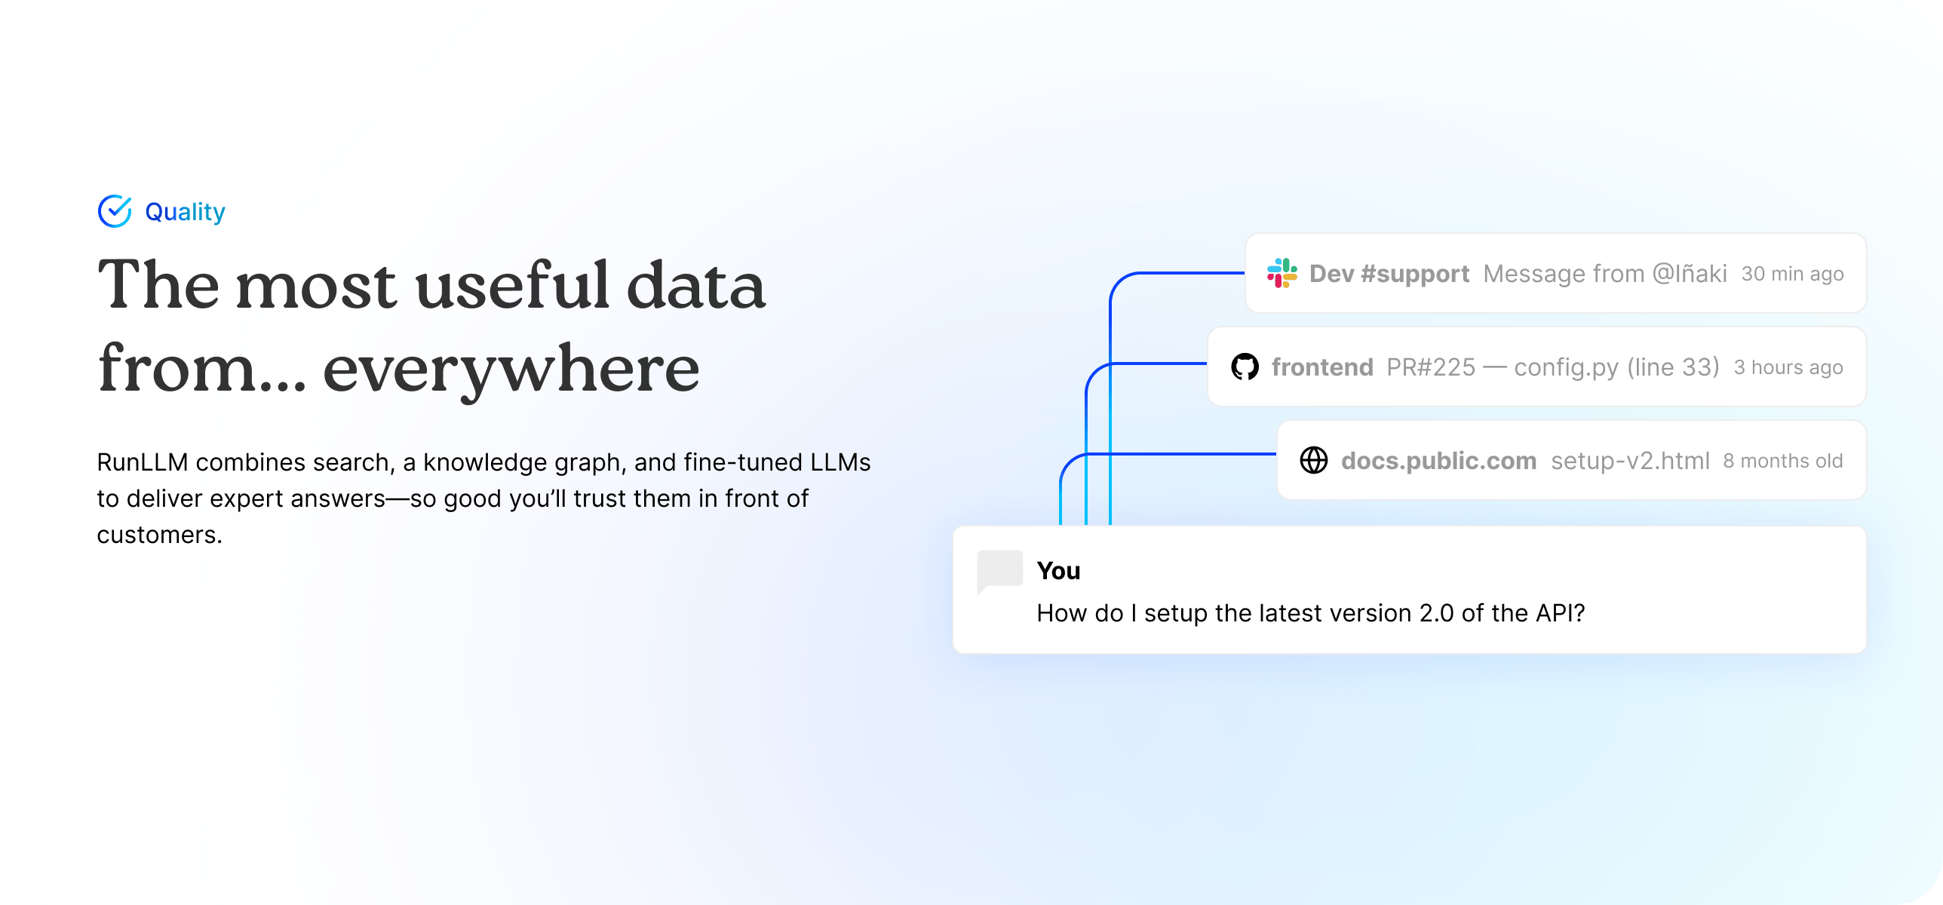Screen dimensions: 1943x905
Task: Click the '3 hours ago' timestamp
Action: (x=1788, y=367)
